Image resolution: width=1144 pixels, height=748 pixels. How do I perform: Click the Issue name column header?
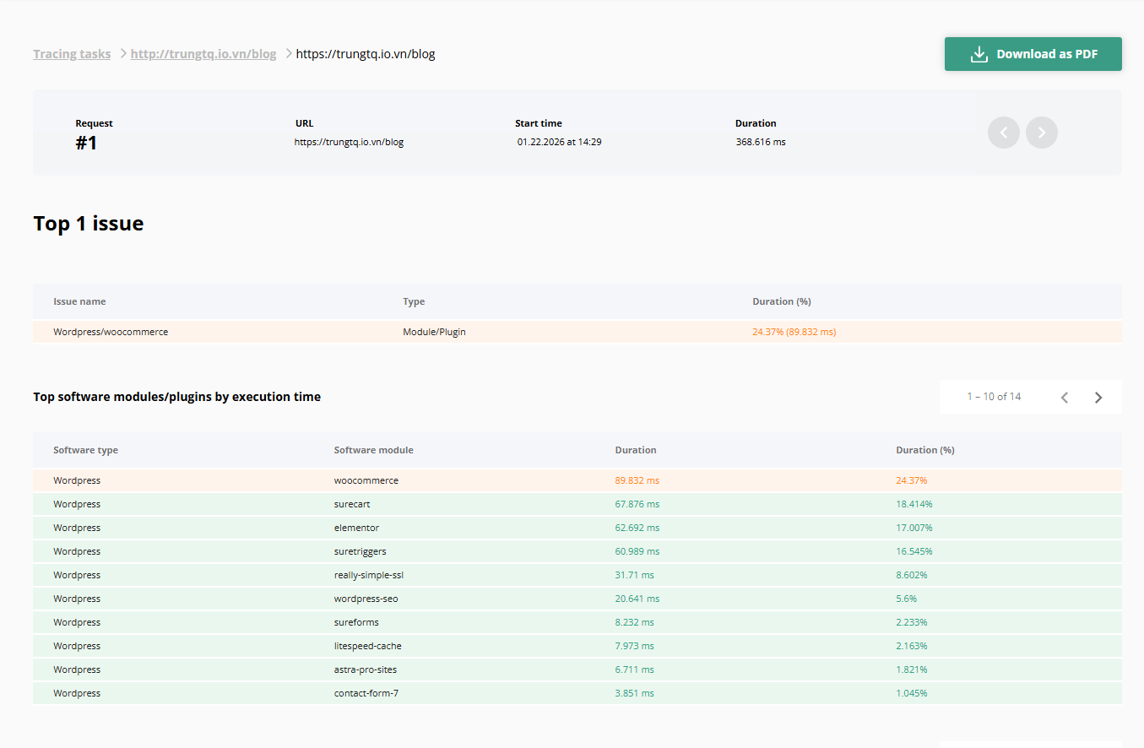(79, 301)
